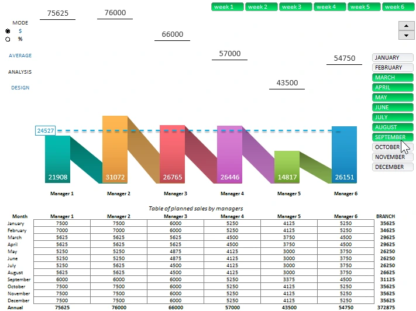416x311 pixels.
Task: Select the DECEMBER month button
Action: [393, 167]
